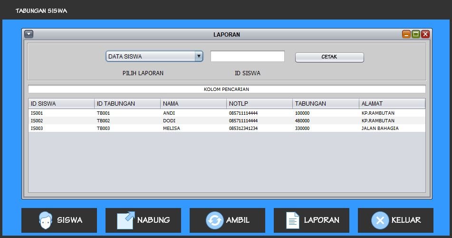This screenshot has height=238, width=452.
Task: Open the PILIH LAPORAN combo box
Action: pyautogui.click(x=150, y=56)
